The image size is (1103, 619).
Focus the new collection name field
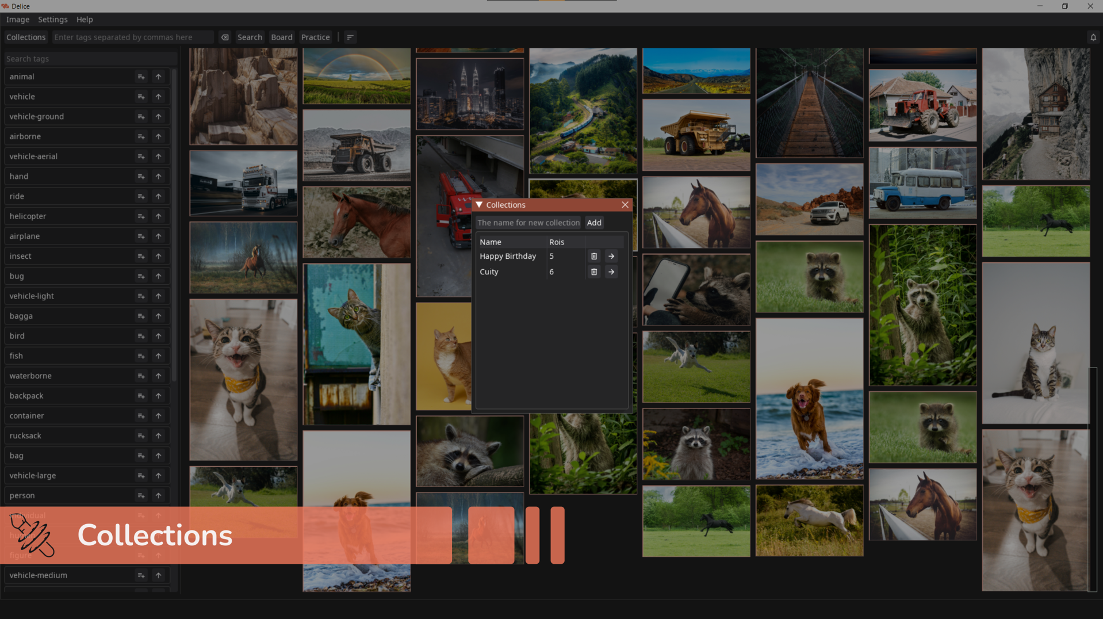[x=528, y=223]
